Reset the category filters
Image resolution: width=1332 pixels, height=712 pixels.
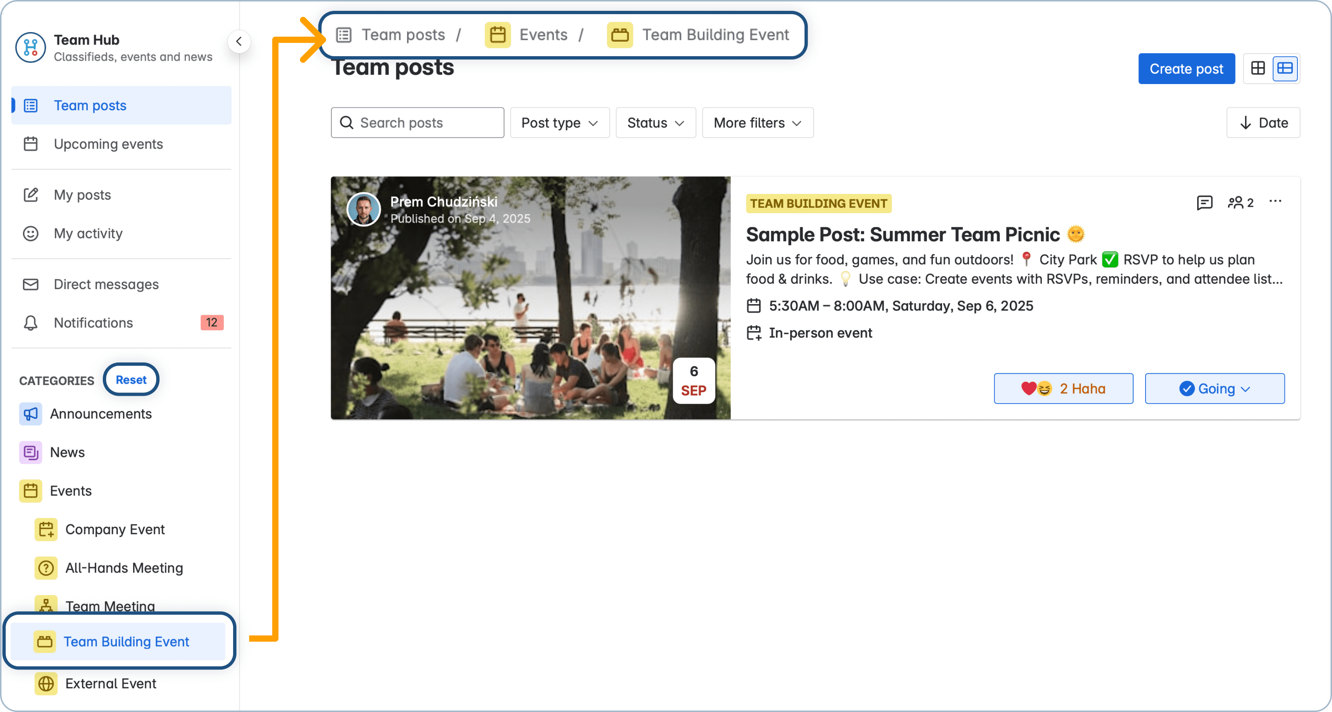[131, 380]
